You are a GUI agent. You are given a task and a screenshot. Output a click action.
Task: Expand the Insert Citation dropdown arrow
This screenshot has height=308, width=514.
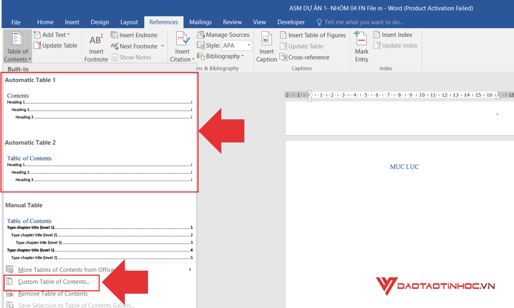tap(193, 59)
